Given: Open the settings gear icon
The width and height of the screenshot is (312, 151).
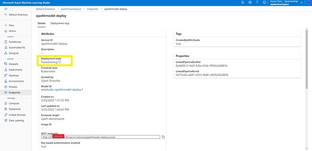Looking at the screenshot, I should pos(250,3).
